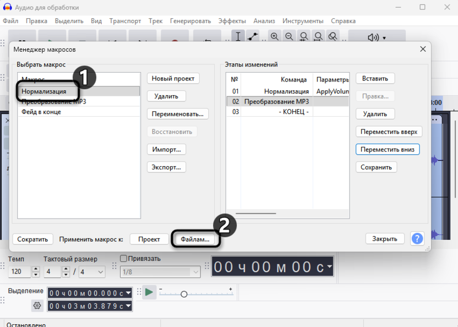Viewport: 458px width, 327px height.
Task: Click the Zoom In magnifier icon
Action: pyautogui.click(x=274, y=37)
